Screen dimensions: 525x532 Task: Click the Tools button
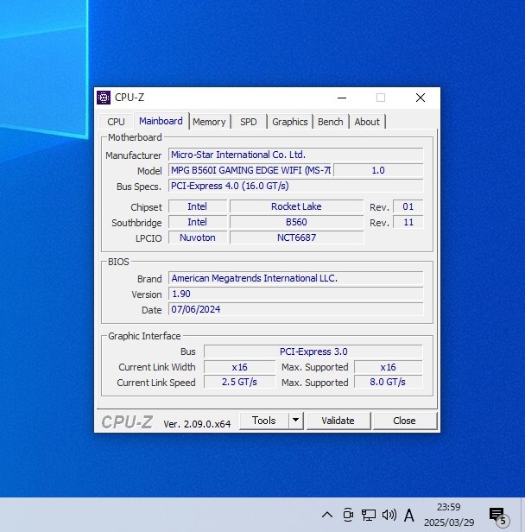pos(264,421)
